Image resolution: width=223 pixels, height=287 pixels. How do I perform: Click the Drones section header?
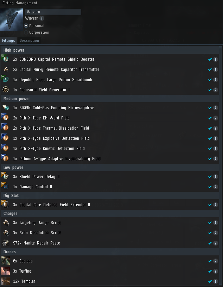click(110, 252)
